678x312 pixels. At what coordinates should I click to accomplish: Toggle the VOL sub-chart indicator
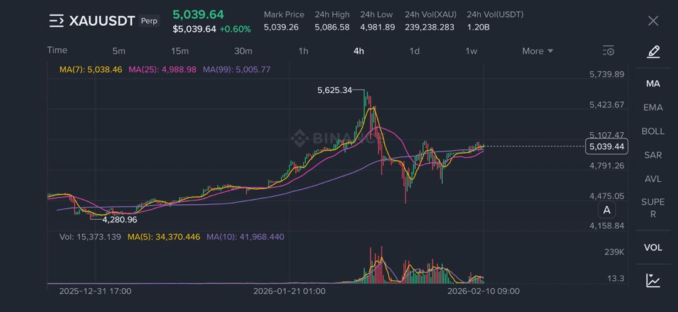pos(653,247)
